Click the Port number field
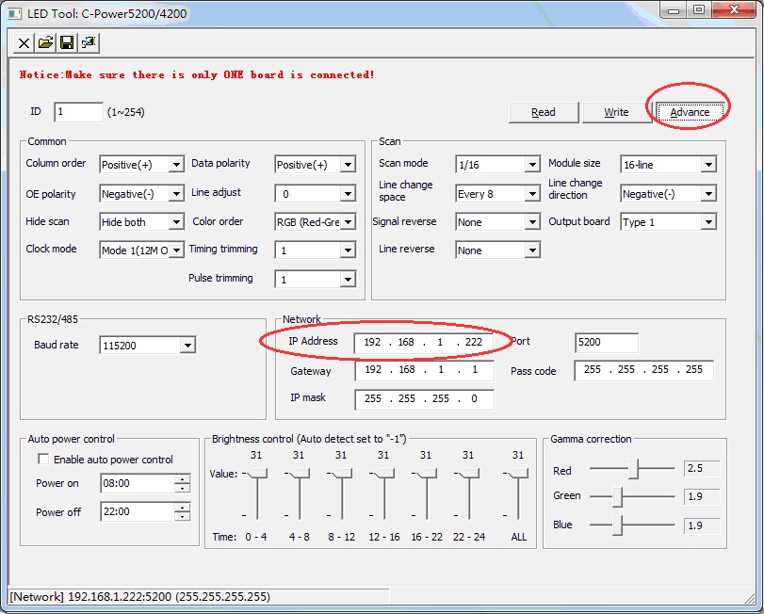The width and height of the screenshot is (764, 614). pyautogui.click(x=607, y=343)
